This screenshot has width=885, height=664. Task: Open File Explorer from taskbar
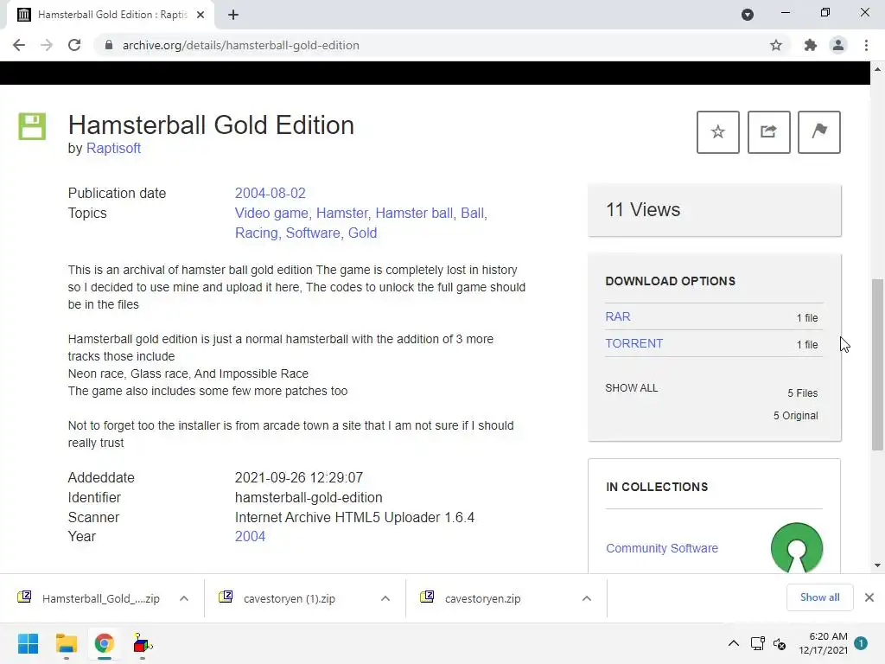pyautogui.click(x=66, y=643)
